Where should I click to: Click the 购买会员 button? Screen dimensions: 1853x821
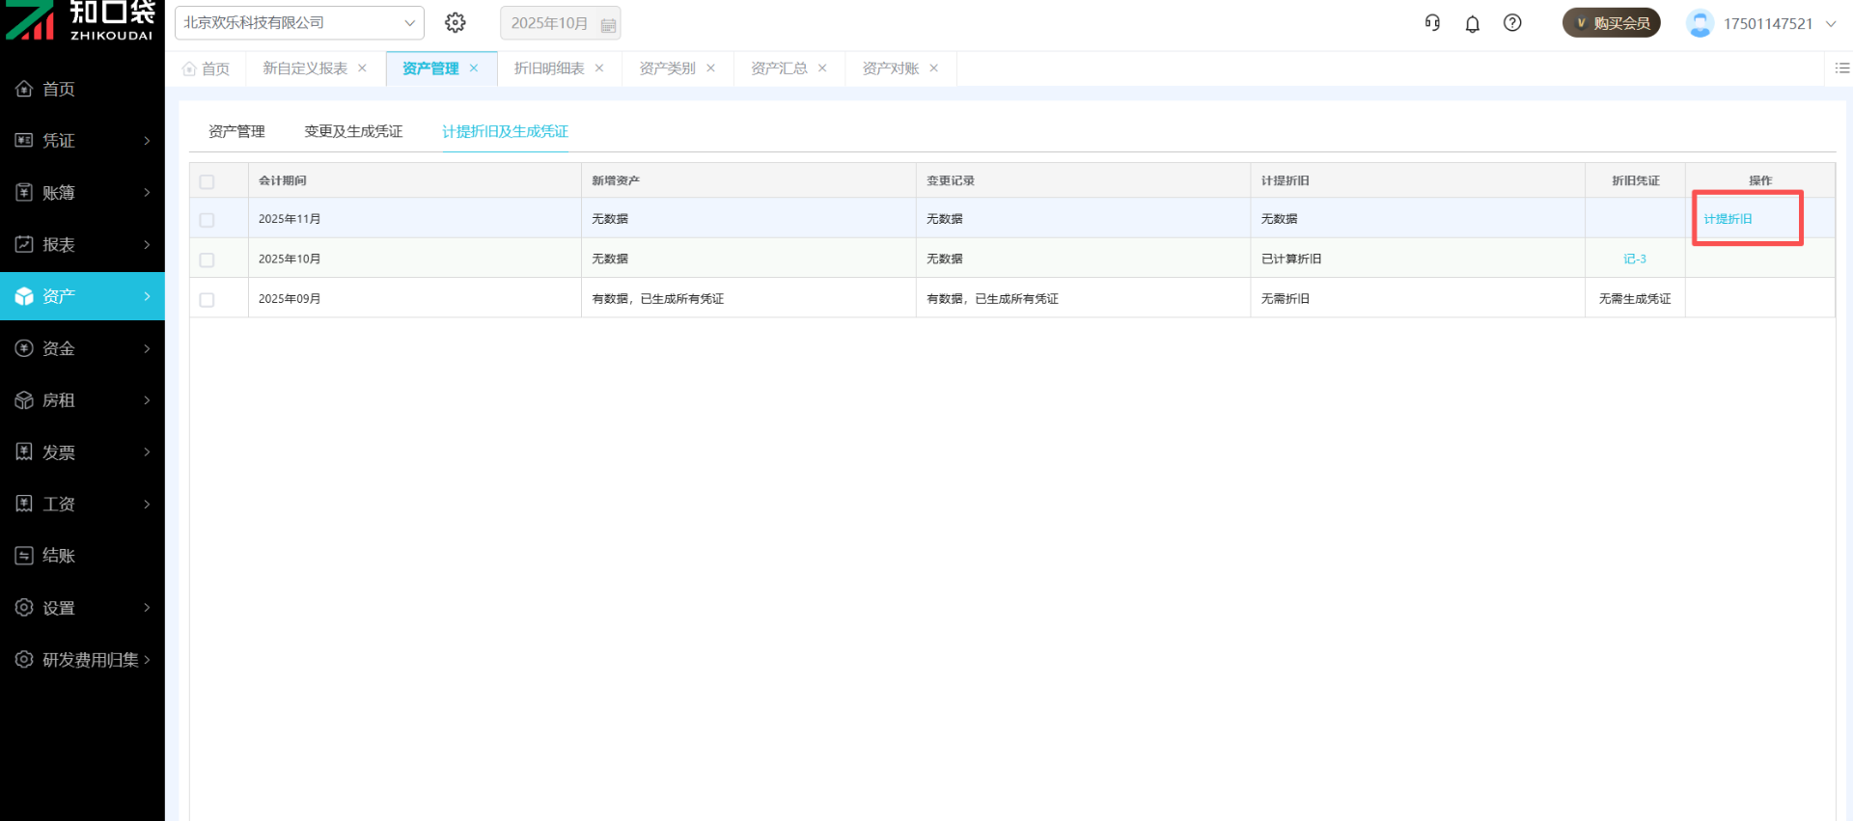click(x=1611, y=23)
